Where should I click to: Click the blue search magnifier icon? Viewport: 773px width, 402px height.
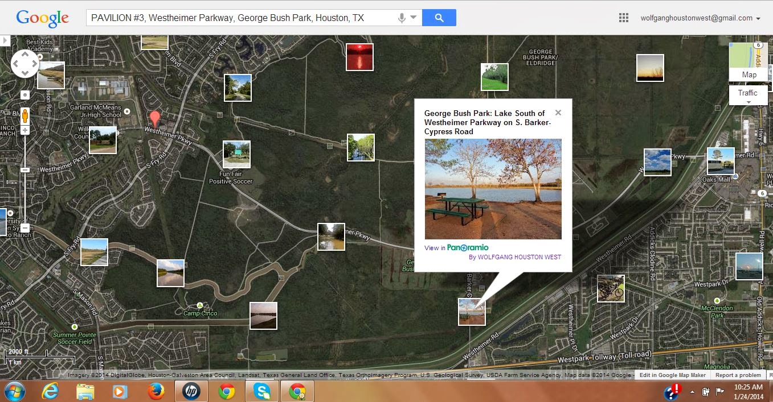coord(439,18)
